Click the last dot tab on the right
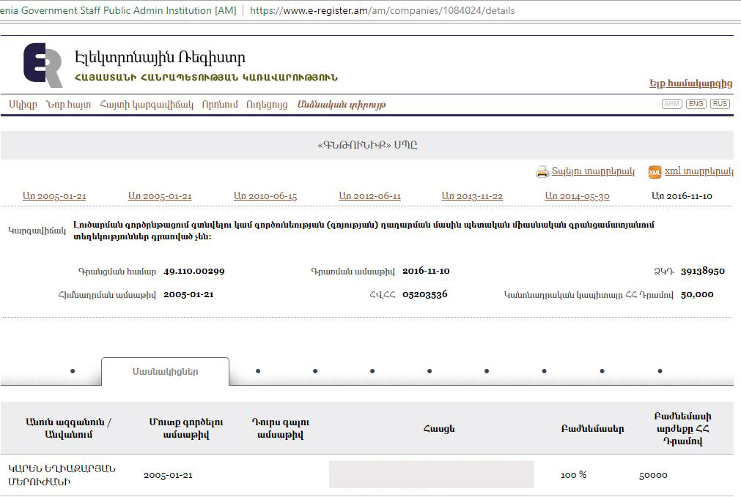 coord(660,371)
